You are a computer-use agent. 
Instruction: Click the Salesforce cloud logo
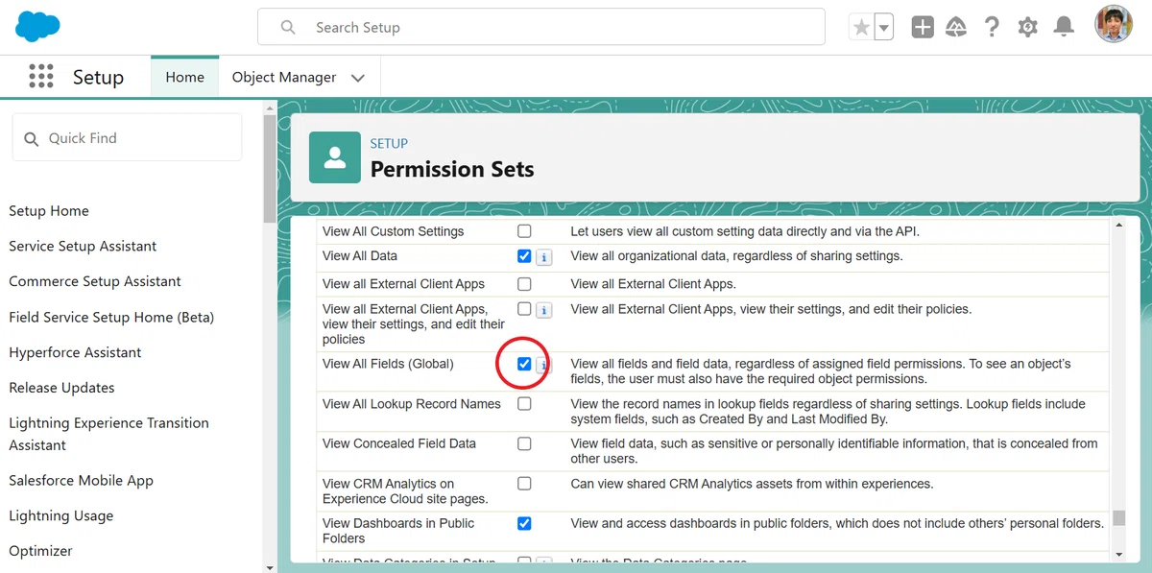point(37,26)
